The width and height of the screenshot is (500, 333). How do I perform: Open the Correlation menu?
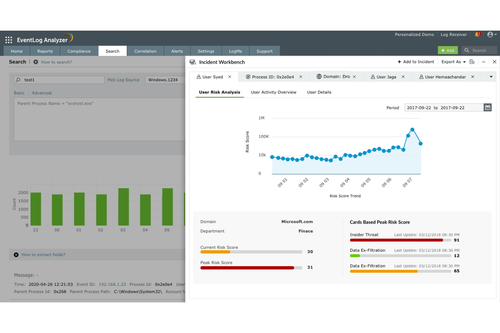145,51
